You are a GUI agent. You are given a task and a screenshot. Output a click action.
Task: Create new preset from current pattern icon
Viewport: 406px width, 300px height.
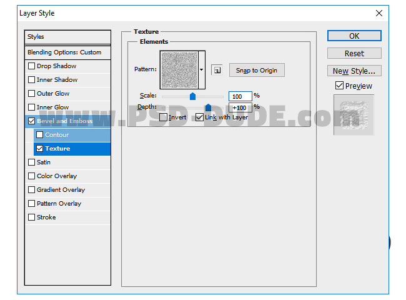(217, 70)
